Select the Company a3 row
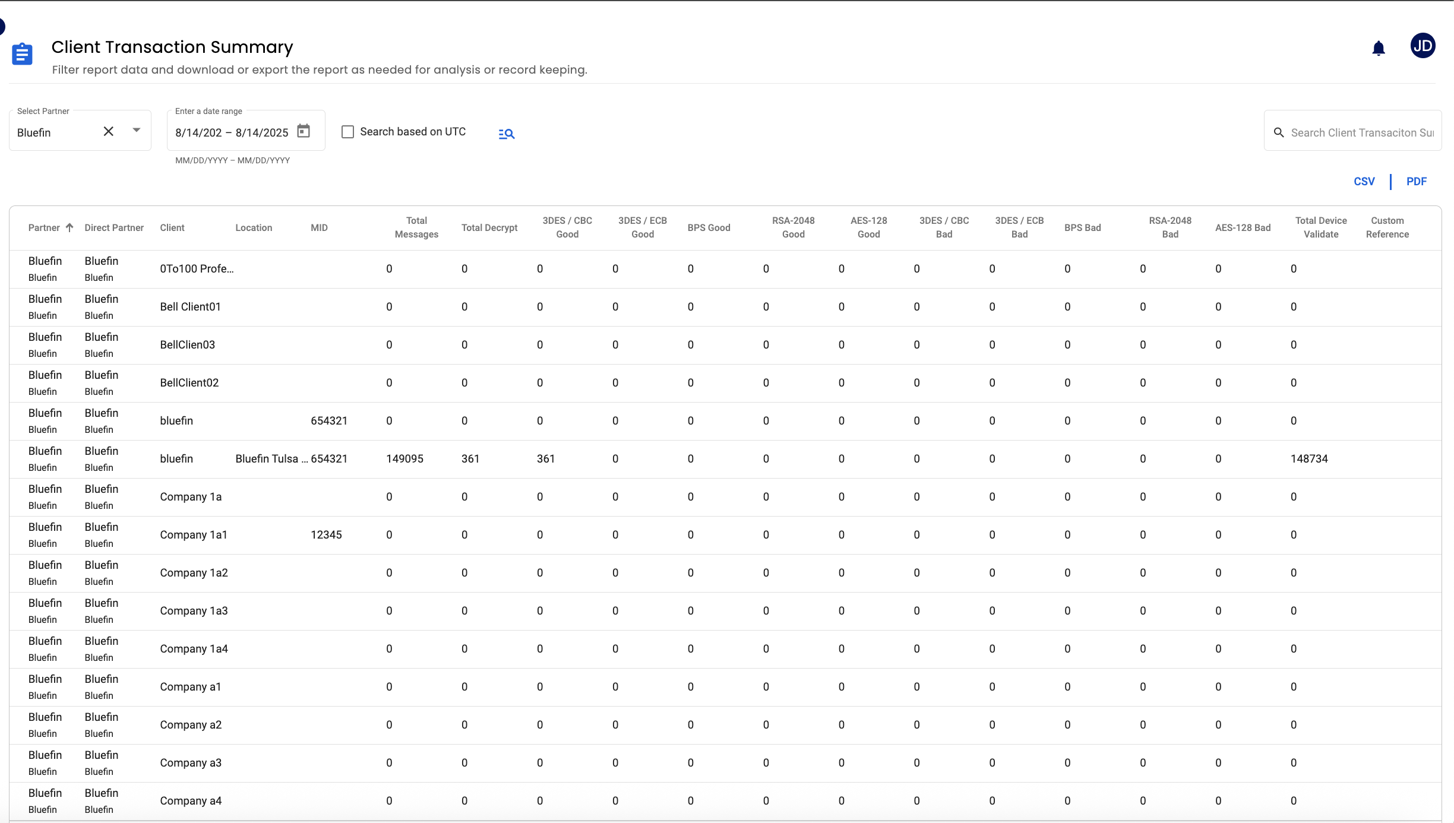The width and height of the screenshot is (1454, 823). coord(725,763)
